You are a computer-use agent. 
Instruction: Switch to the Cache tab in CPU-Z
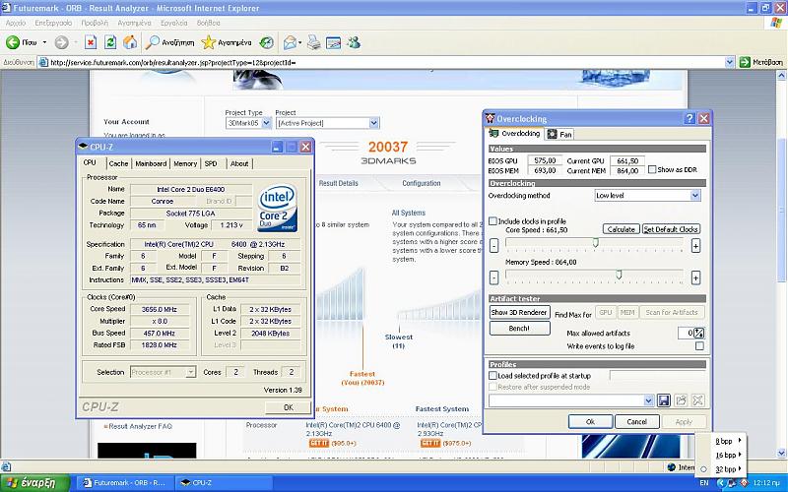click(x=118, y=163)
